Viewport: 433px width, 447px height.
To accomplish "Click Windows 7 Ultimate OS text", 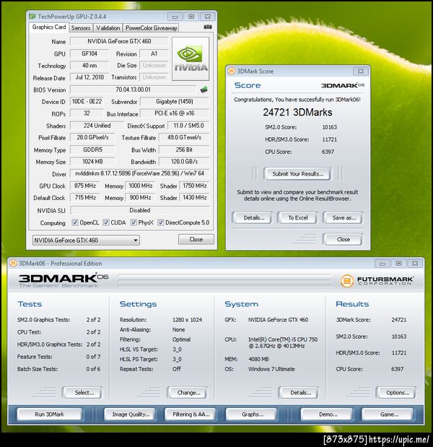I will (271, 369).
